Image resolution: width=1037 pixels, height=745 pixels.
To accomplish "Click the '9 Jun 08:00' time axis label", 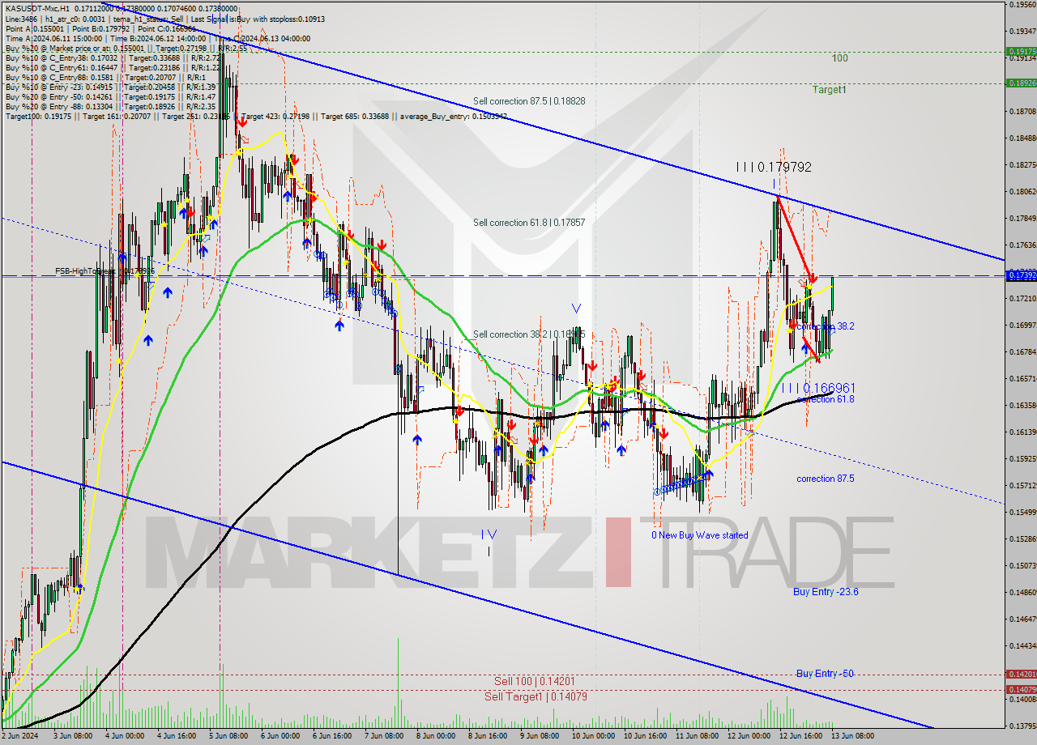I will click(539, 736).
